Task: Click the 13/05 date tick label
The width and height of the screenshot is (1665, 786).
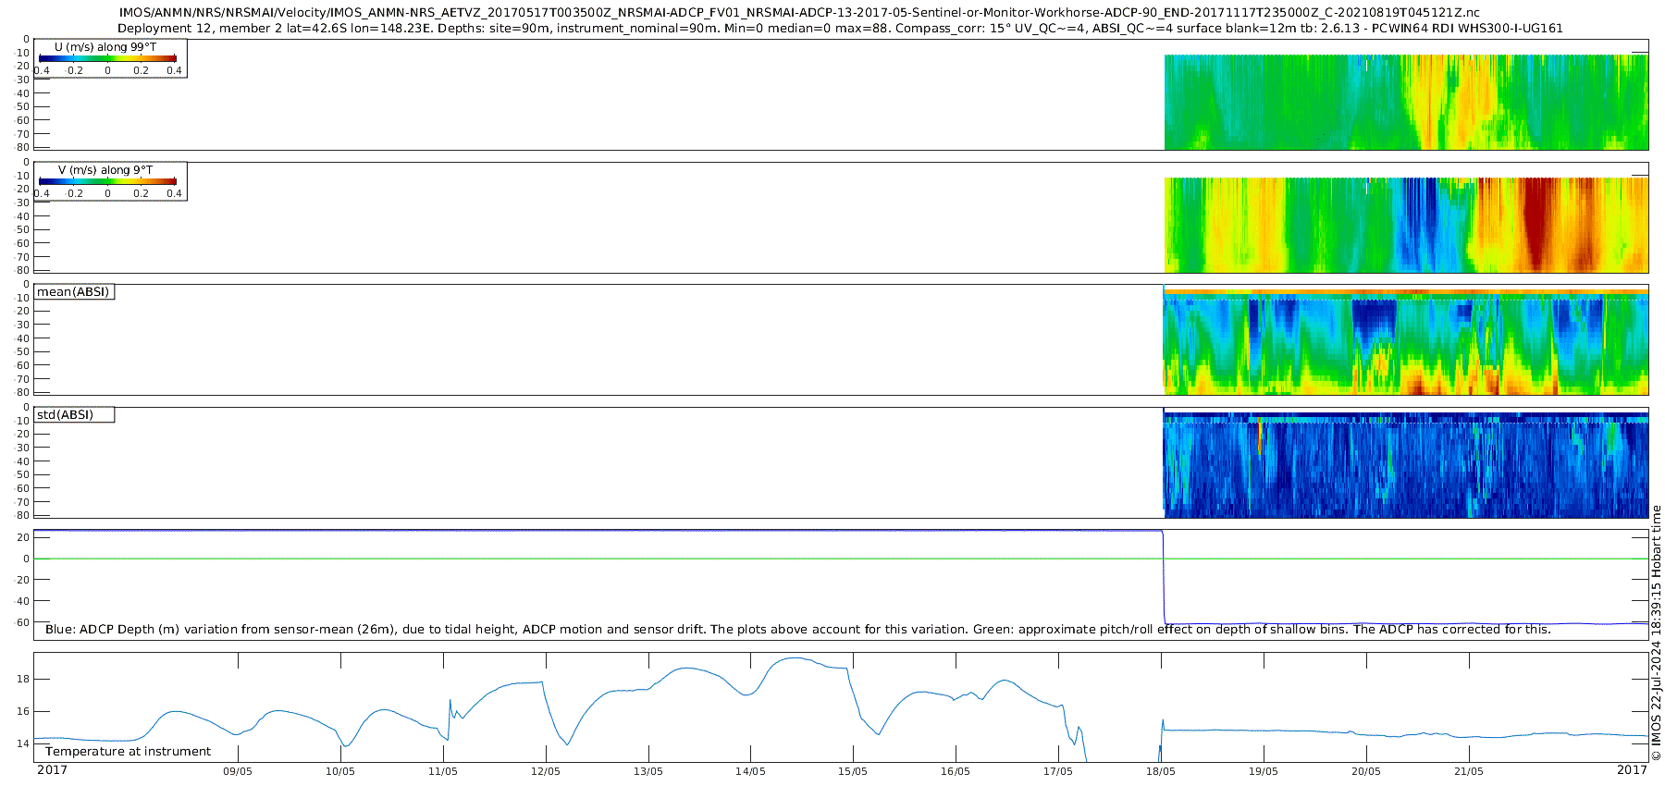Action: [648, 772]
